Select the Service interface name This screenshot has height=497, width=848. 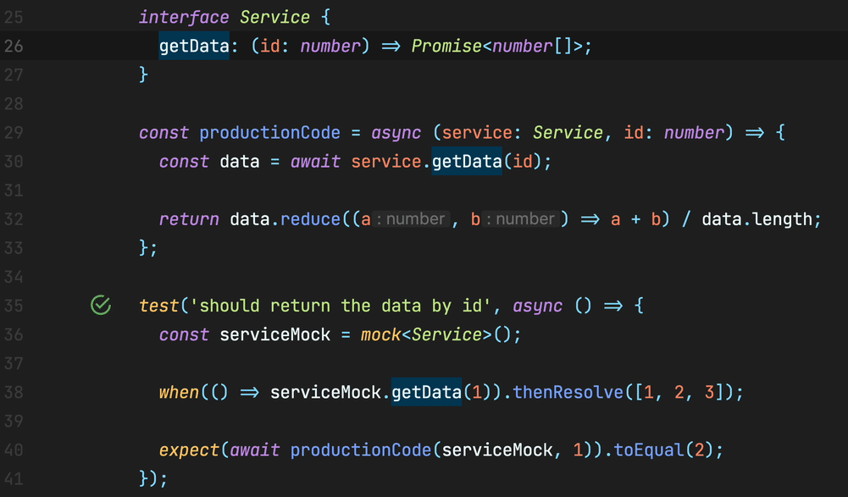[x=274, y=17]
